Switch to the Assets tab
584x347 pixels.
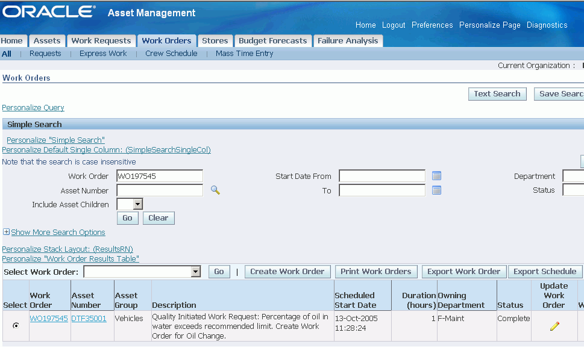click(x=47, y=40)
